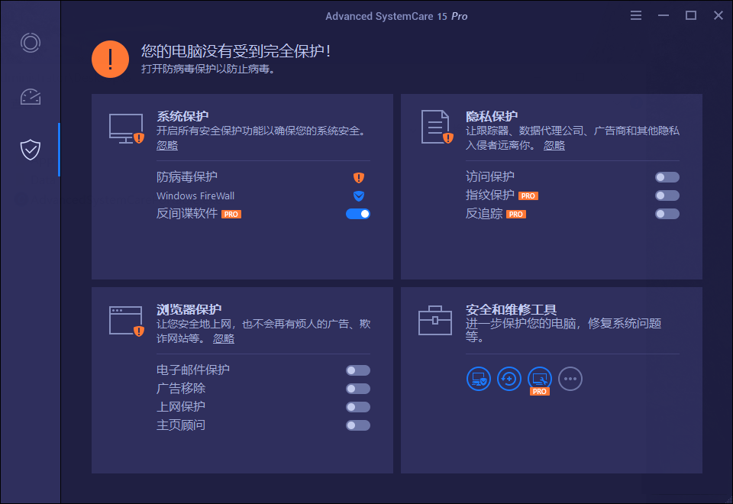Image resolution: width=733 pixels, height=504 pixels.
Task: Open the Speed Up gauge icon in sidebar
Action: 31,96
